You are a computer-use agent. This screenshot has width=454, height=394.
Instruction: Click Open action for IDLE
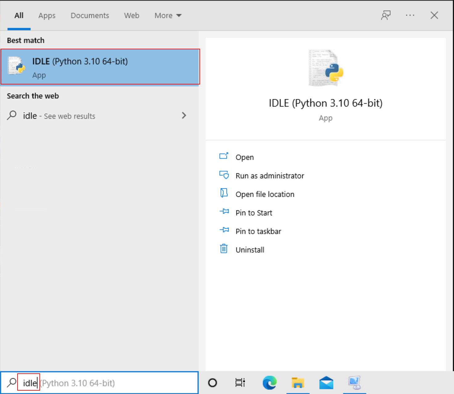245,157
